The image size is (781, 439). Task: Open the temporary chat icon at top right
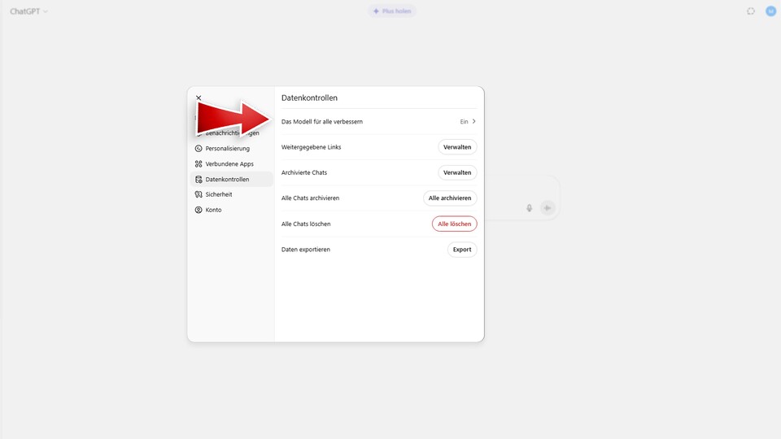pos(751,11)
